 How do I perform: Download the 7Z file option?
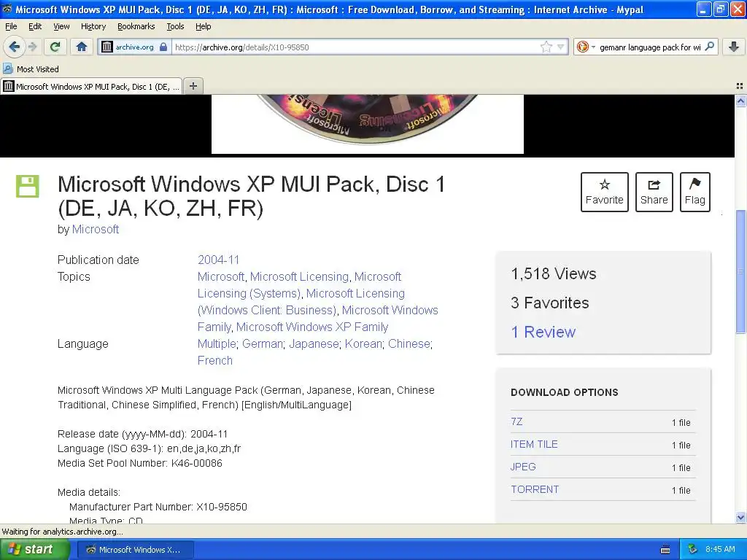pos(516,421)
